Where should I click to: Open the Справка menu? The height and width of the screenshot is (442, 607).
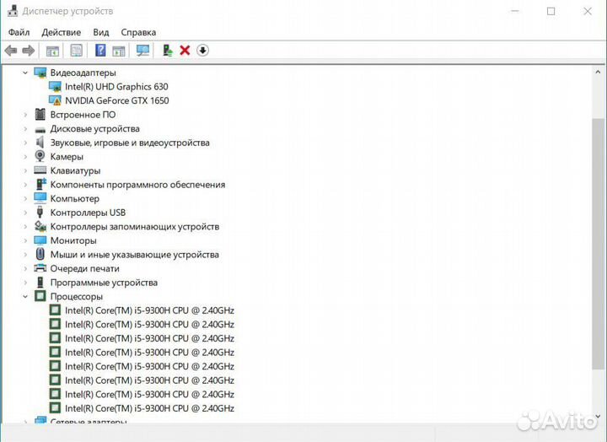tap(138, 32)
